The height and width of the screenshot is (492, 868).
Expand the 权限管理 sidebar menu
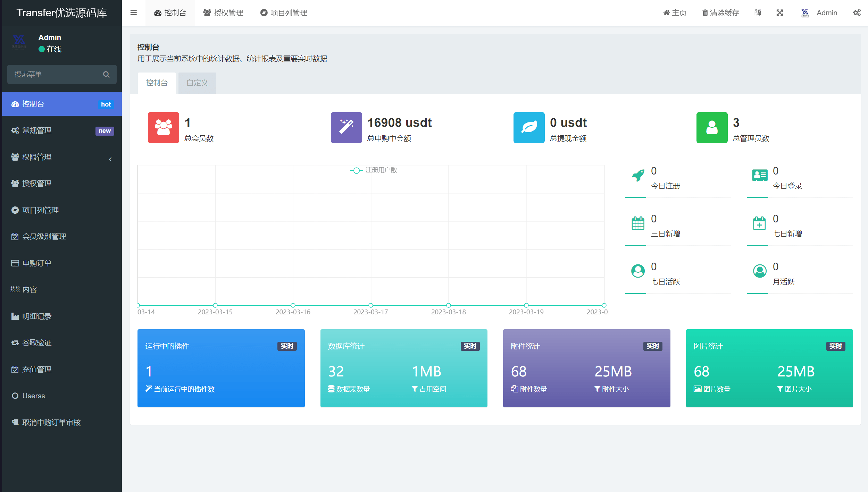[37, 157]
